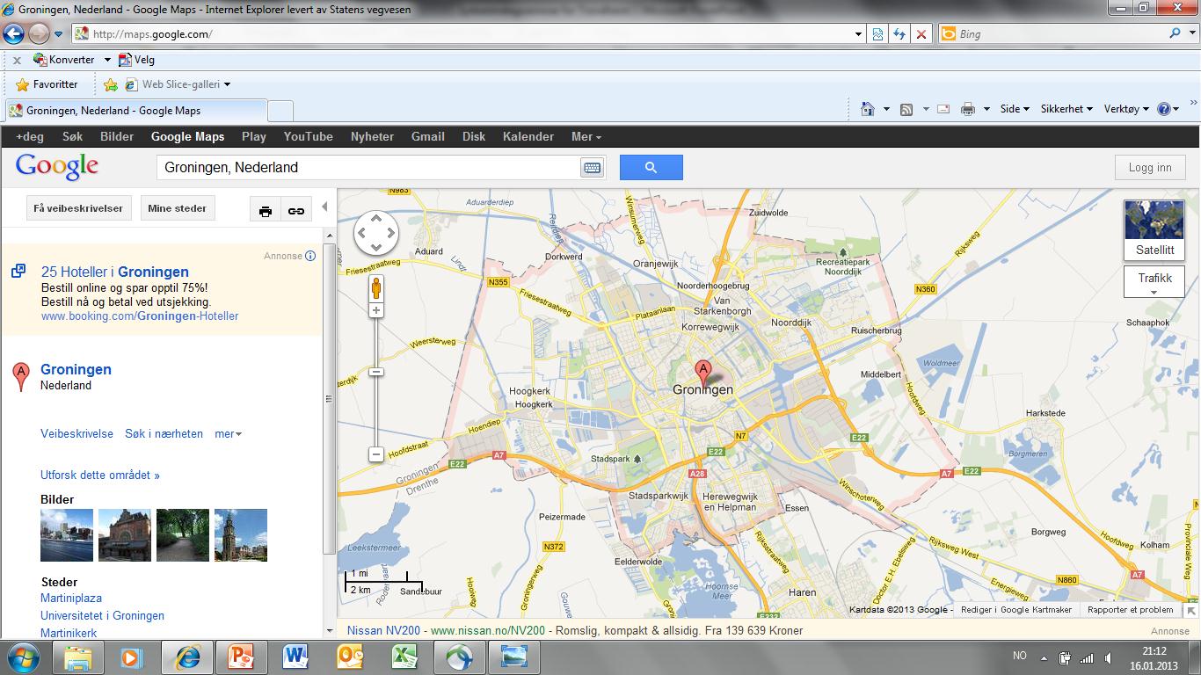Open Utforsk dette området link
1201x675 pixels.
tap(100, 475)
